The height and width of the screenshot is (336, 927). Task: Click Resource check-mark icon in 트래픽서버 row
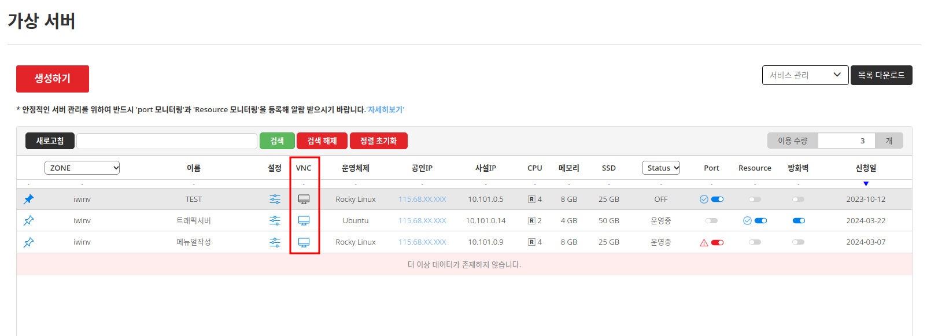(x=747, y=220)
